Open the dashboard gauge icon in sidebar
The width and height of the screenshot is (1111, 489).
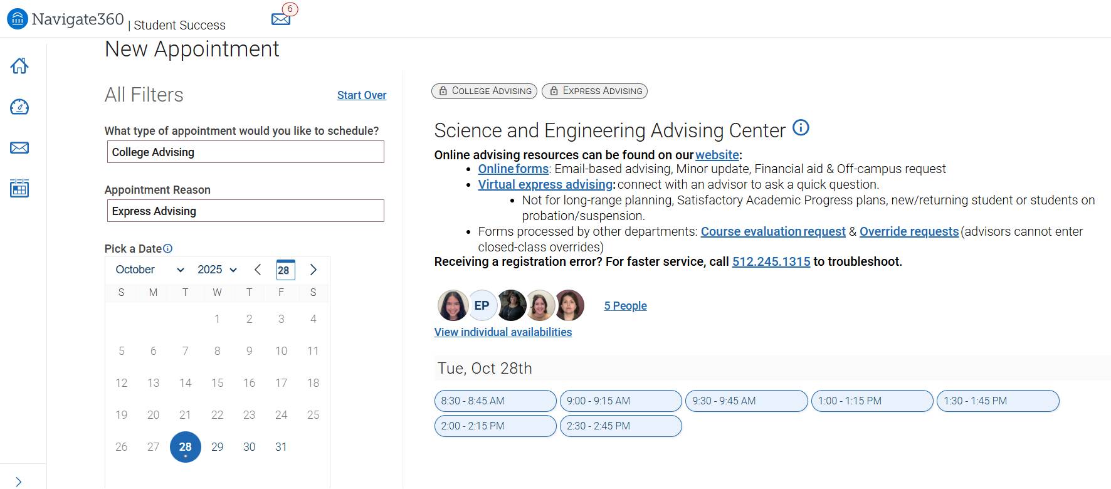pos(19,107)
